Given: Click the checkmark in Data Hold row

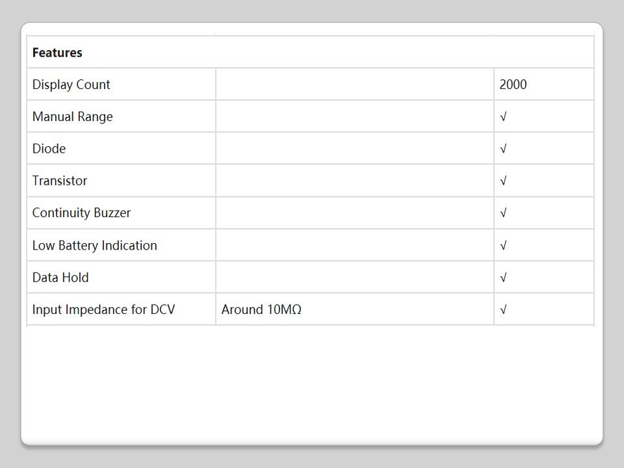Looking at the screenshot, I should coord(503,278).
